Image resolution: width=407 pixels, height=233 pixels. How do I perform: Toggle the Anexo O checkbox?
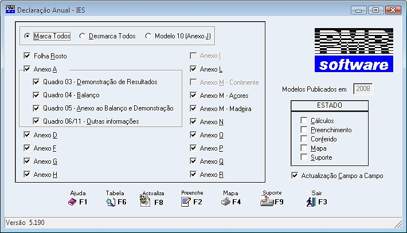pyautogui.click(x=193, y=135)
